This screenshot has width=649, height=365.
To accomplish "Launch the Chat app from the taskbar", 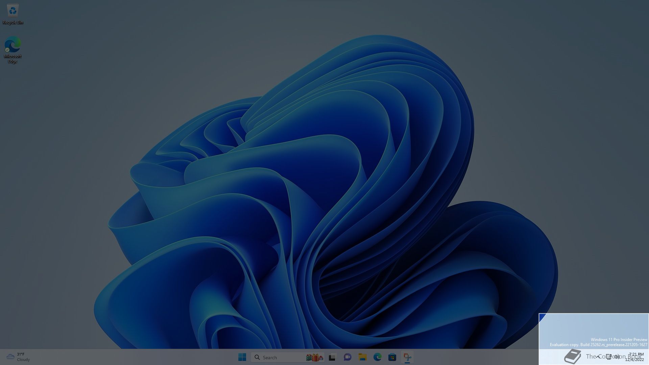I will 347,357.
